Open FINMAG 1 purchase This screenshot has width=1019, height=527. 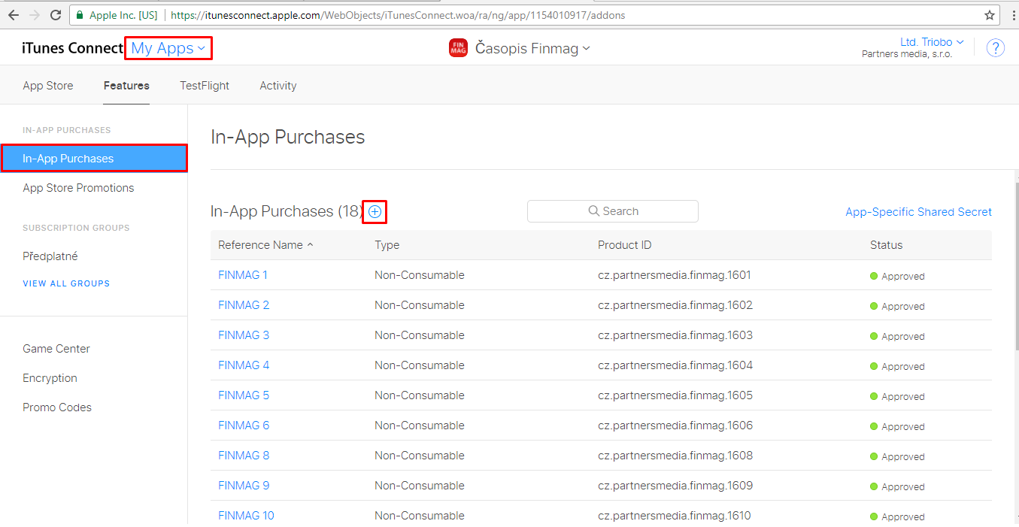pyautogui.click(x=243, y=275)
